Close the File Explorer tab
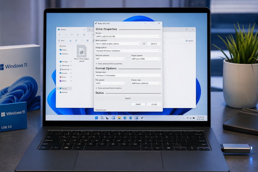The height and width of the screenshot is (172, 258). click(84, 30)
